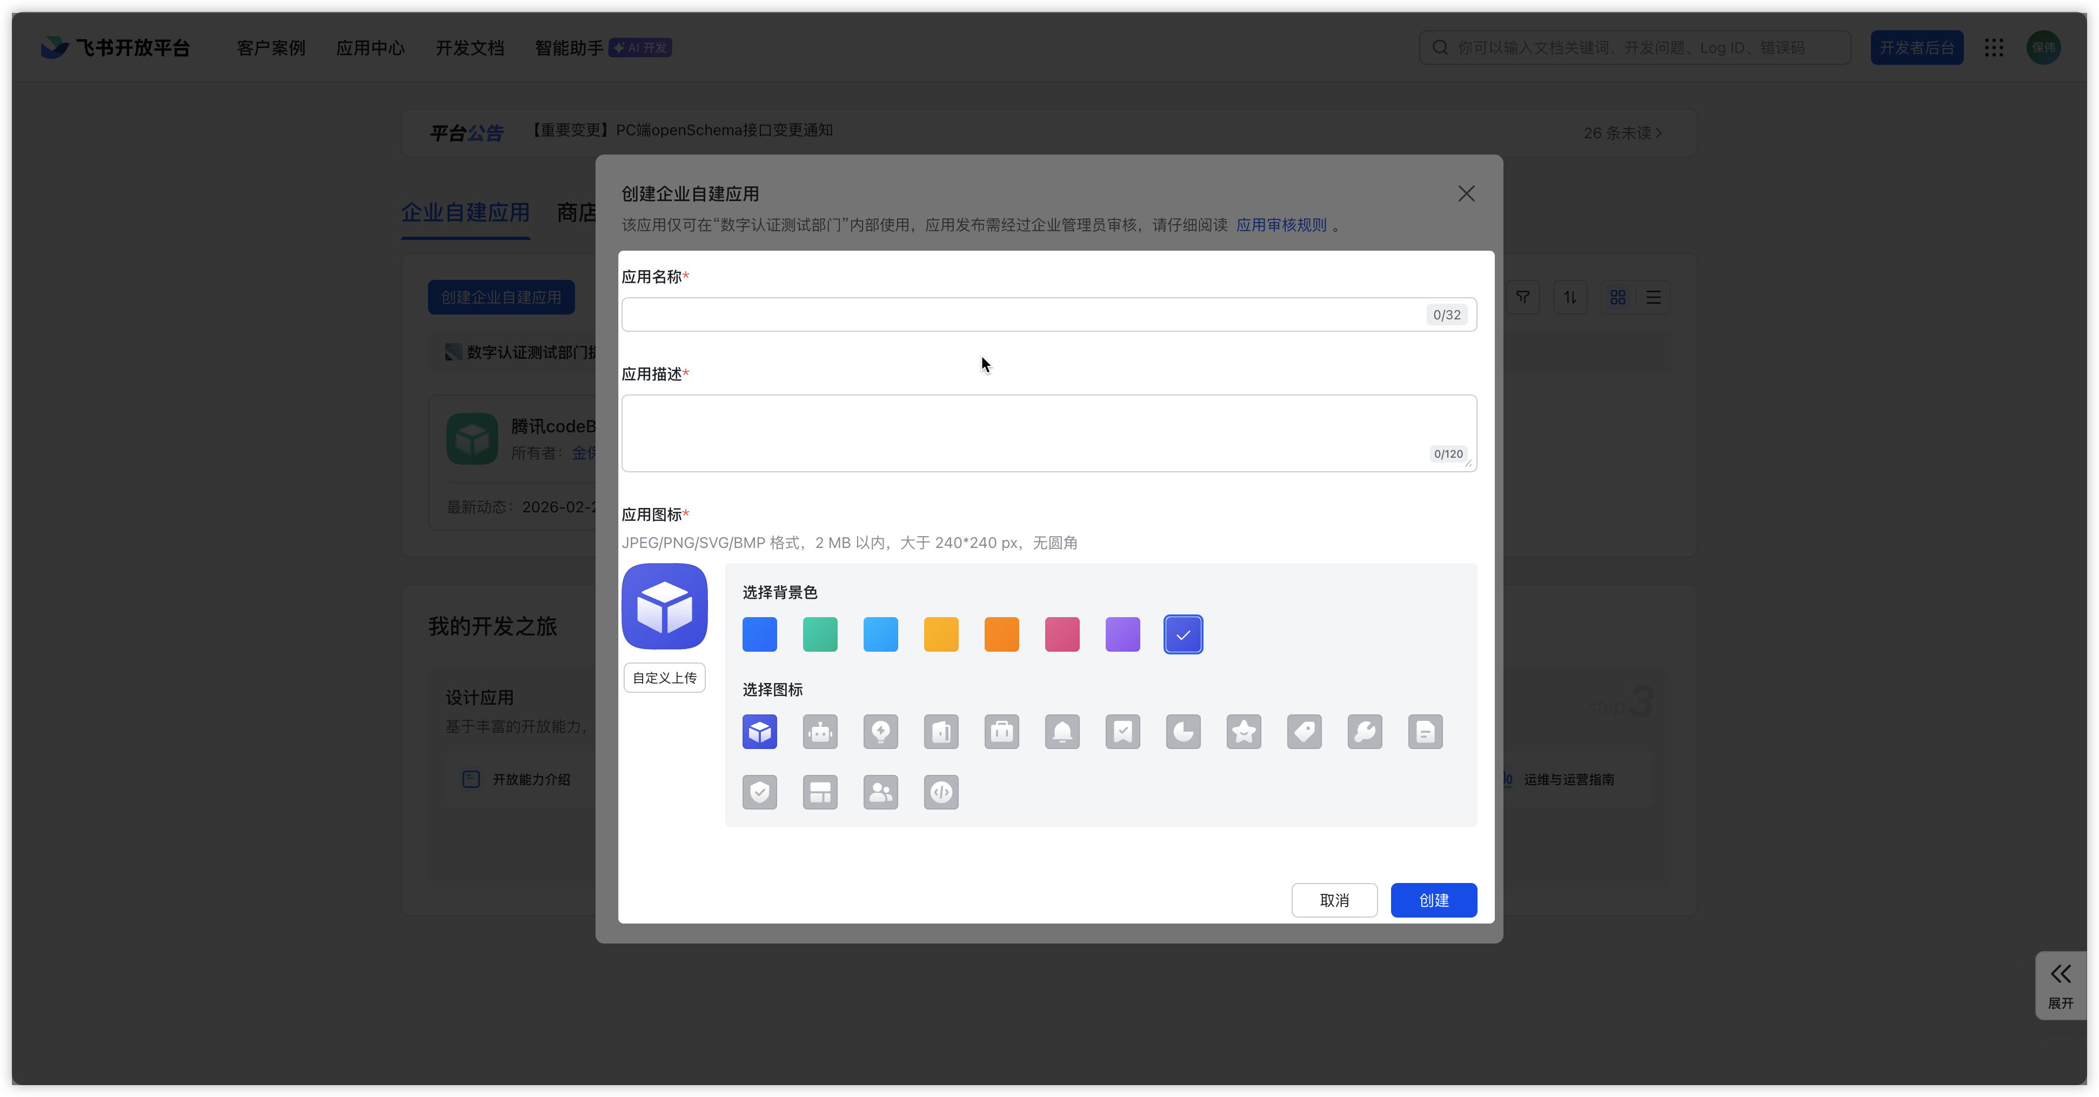Choose the wrench tool app icon
Viewport: 2099px width, 1097px height.
tap(1364, 732)
